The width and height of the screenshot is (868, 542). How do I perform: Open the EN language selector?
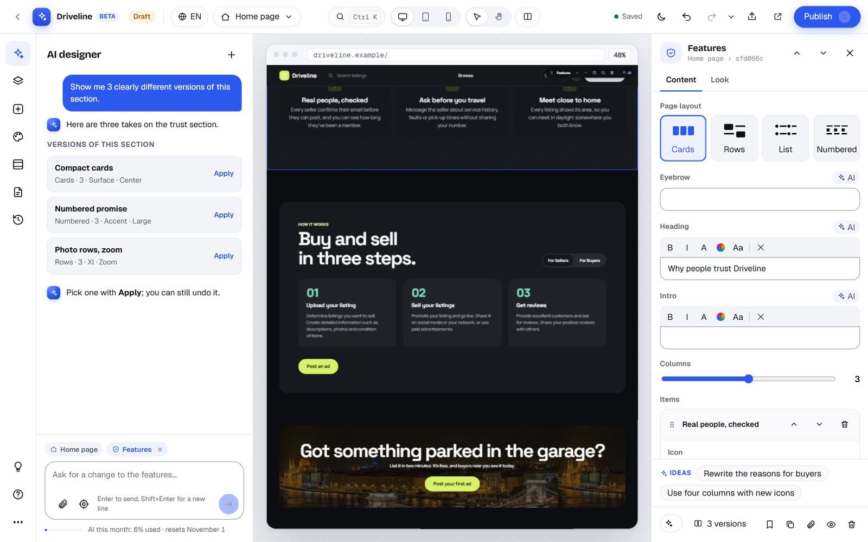click(x=190, y=17)
